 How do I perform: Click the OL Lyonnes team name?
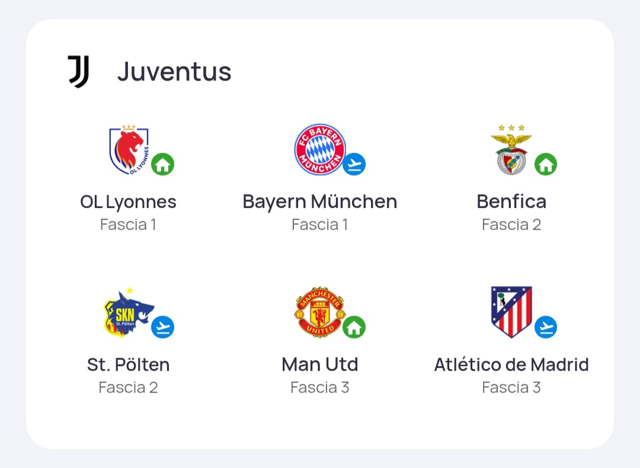pos(128,202)
